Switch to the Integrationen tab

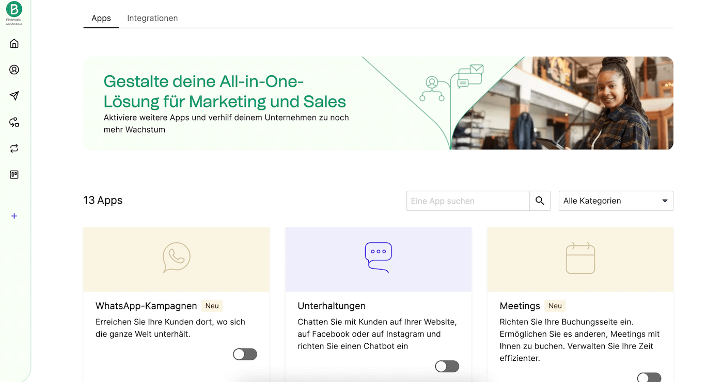click(x=152, y=18)
